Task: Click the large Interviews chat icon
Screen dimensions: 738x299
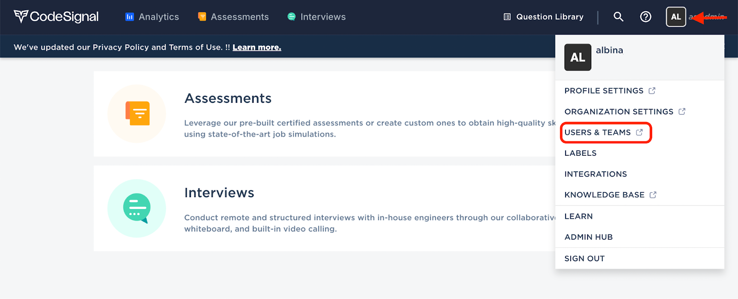Action: 137,208
